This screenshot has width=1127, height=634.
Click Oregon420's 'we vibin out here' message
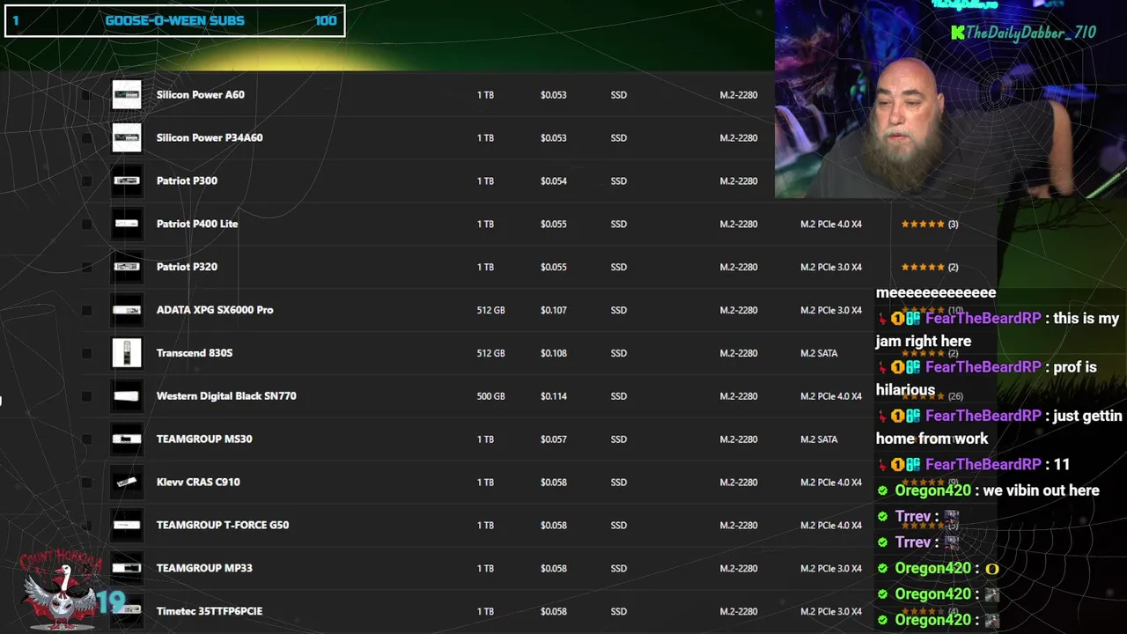(x=991, y=490)
